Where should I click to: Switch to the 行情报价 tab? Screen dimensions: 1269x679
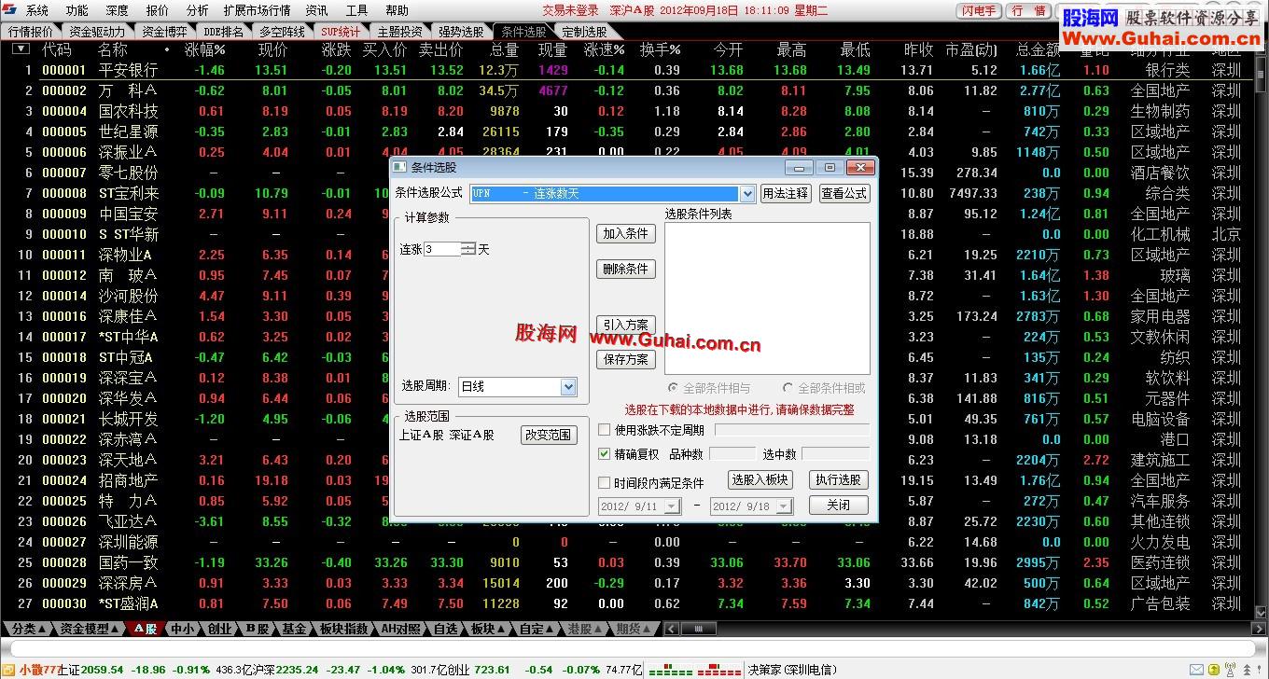(x=31, y=31)
